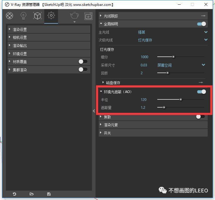Expand the 开关 section
This screenshot has height=200, width=215.
point(153,133)
